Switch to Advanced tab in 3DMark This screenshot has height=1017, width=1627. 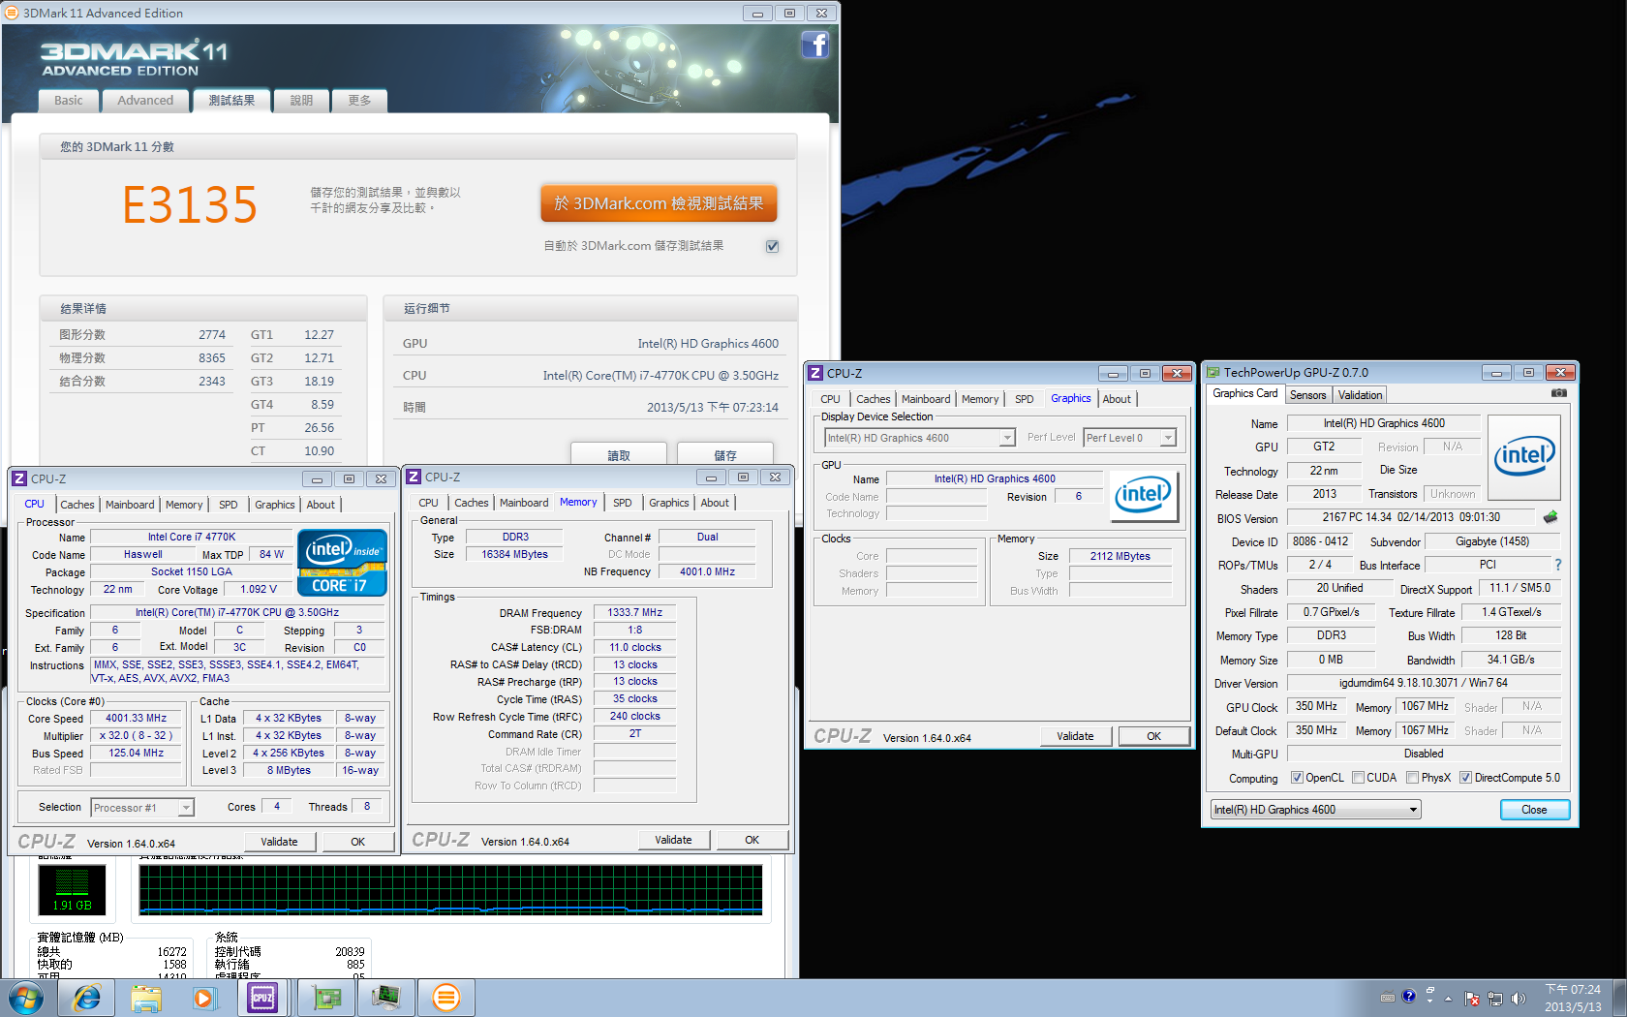(145, 100)
